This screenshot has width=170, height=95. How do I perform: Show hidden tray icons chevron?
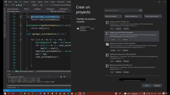[139, 93]
